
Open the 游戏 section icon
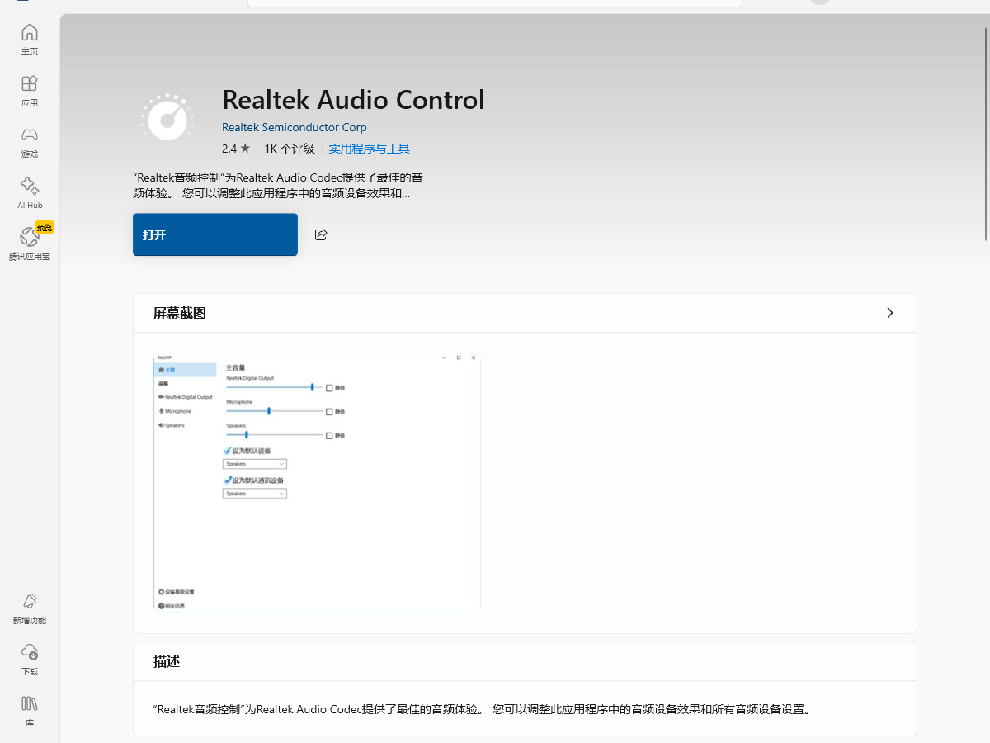tap(30, 141)
